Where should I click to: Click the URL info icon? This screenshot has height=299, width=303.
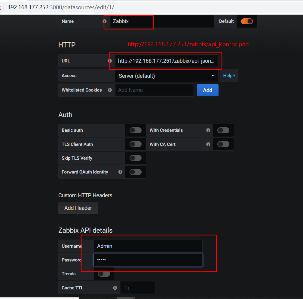[x=110, y=61]
